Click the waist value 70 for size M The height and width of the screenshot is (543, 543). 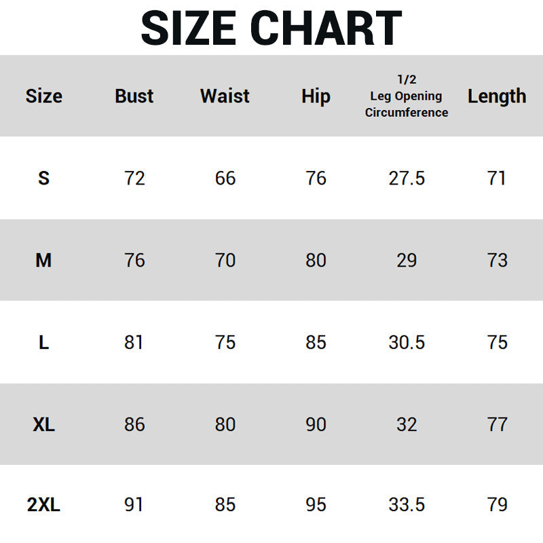click(225, 261)
